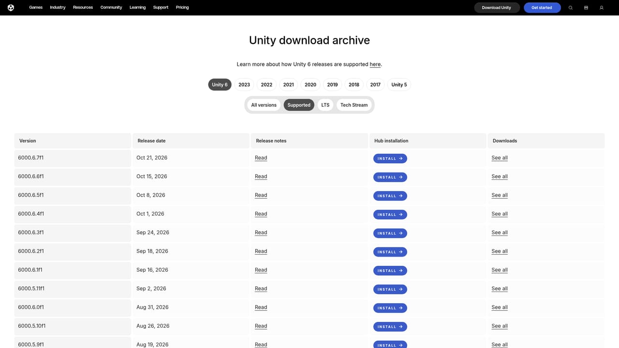The height and width of the screenshot is (348, 619).
Task: Read release notes for 6000.6.6f1
Action: (261, 176)
